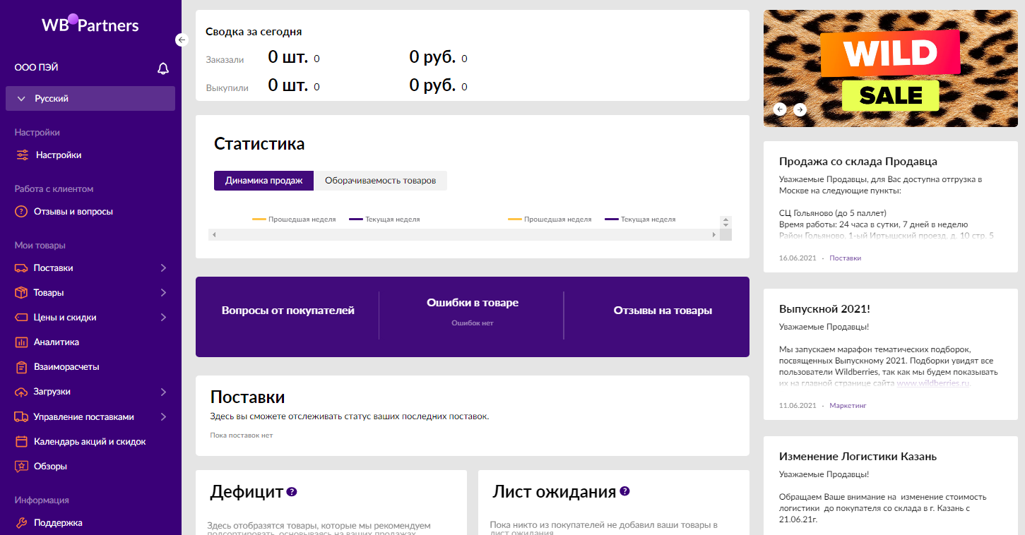Click the Обзоры star icon
This screenshot has width=1025, height=535.
click(x=21, y=467)
